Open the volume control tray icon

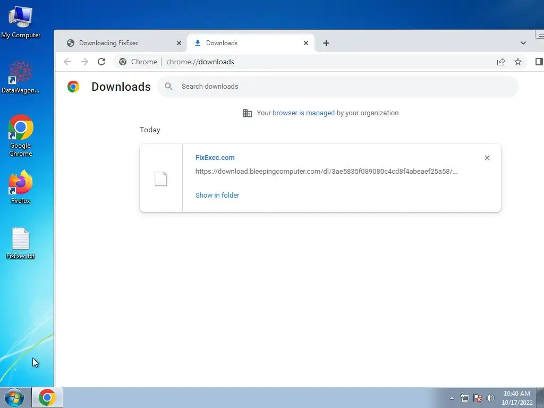click(490, 398)
